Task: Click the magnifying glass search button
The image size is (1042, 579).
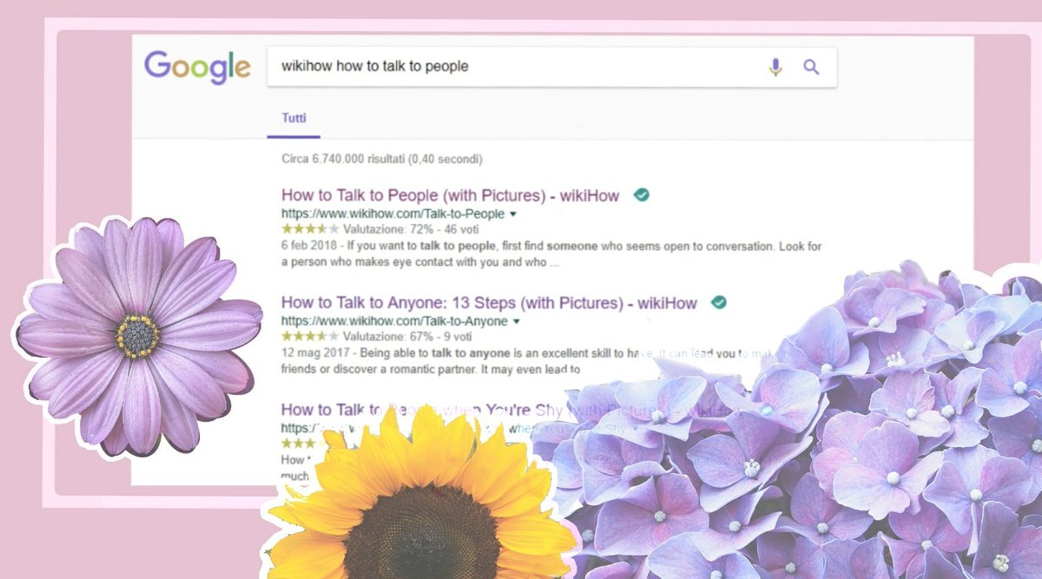Action: coord(811,67)
